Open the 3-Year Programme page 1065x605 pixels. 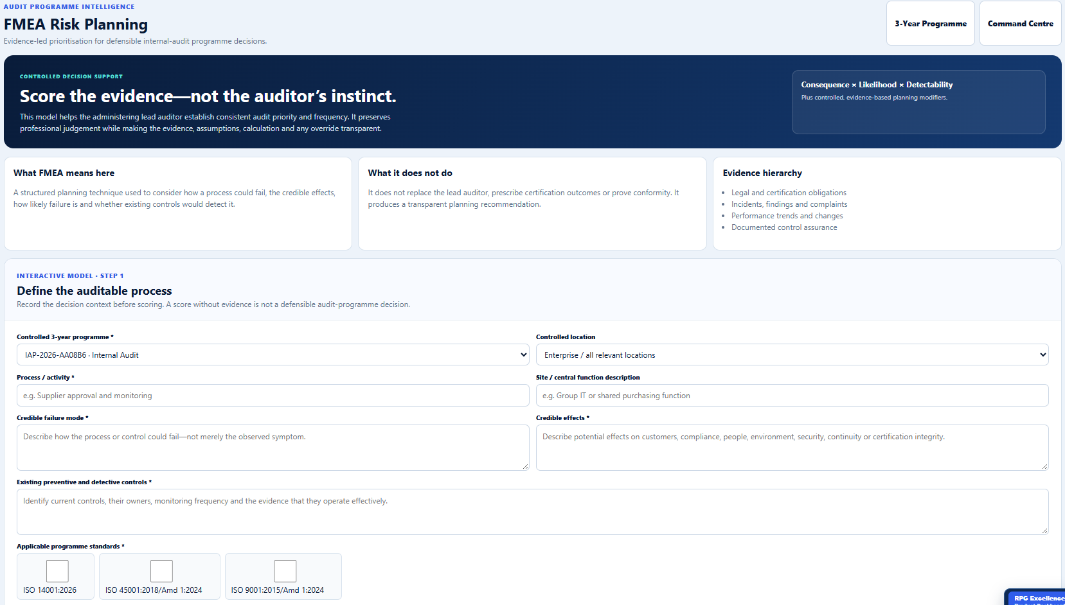coord(930,23)
